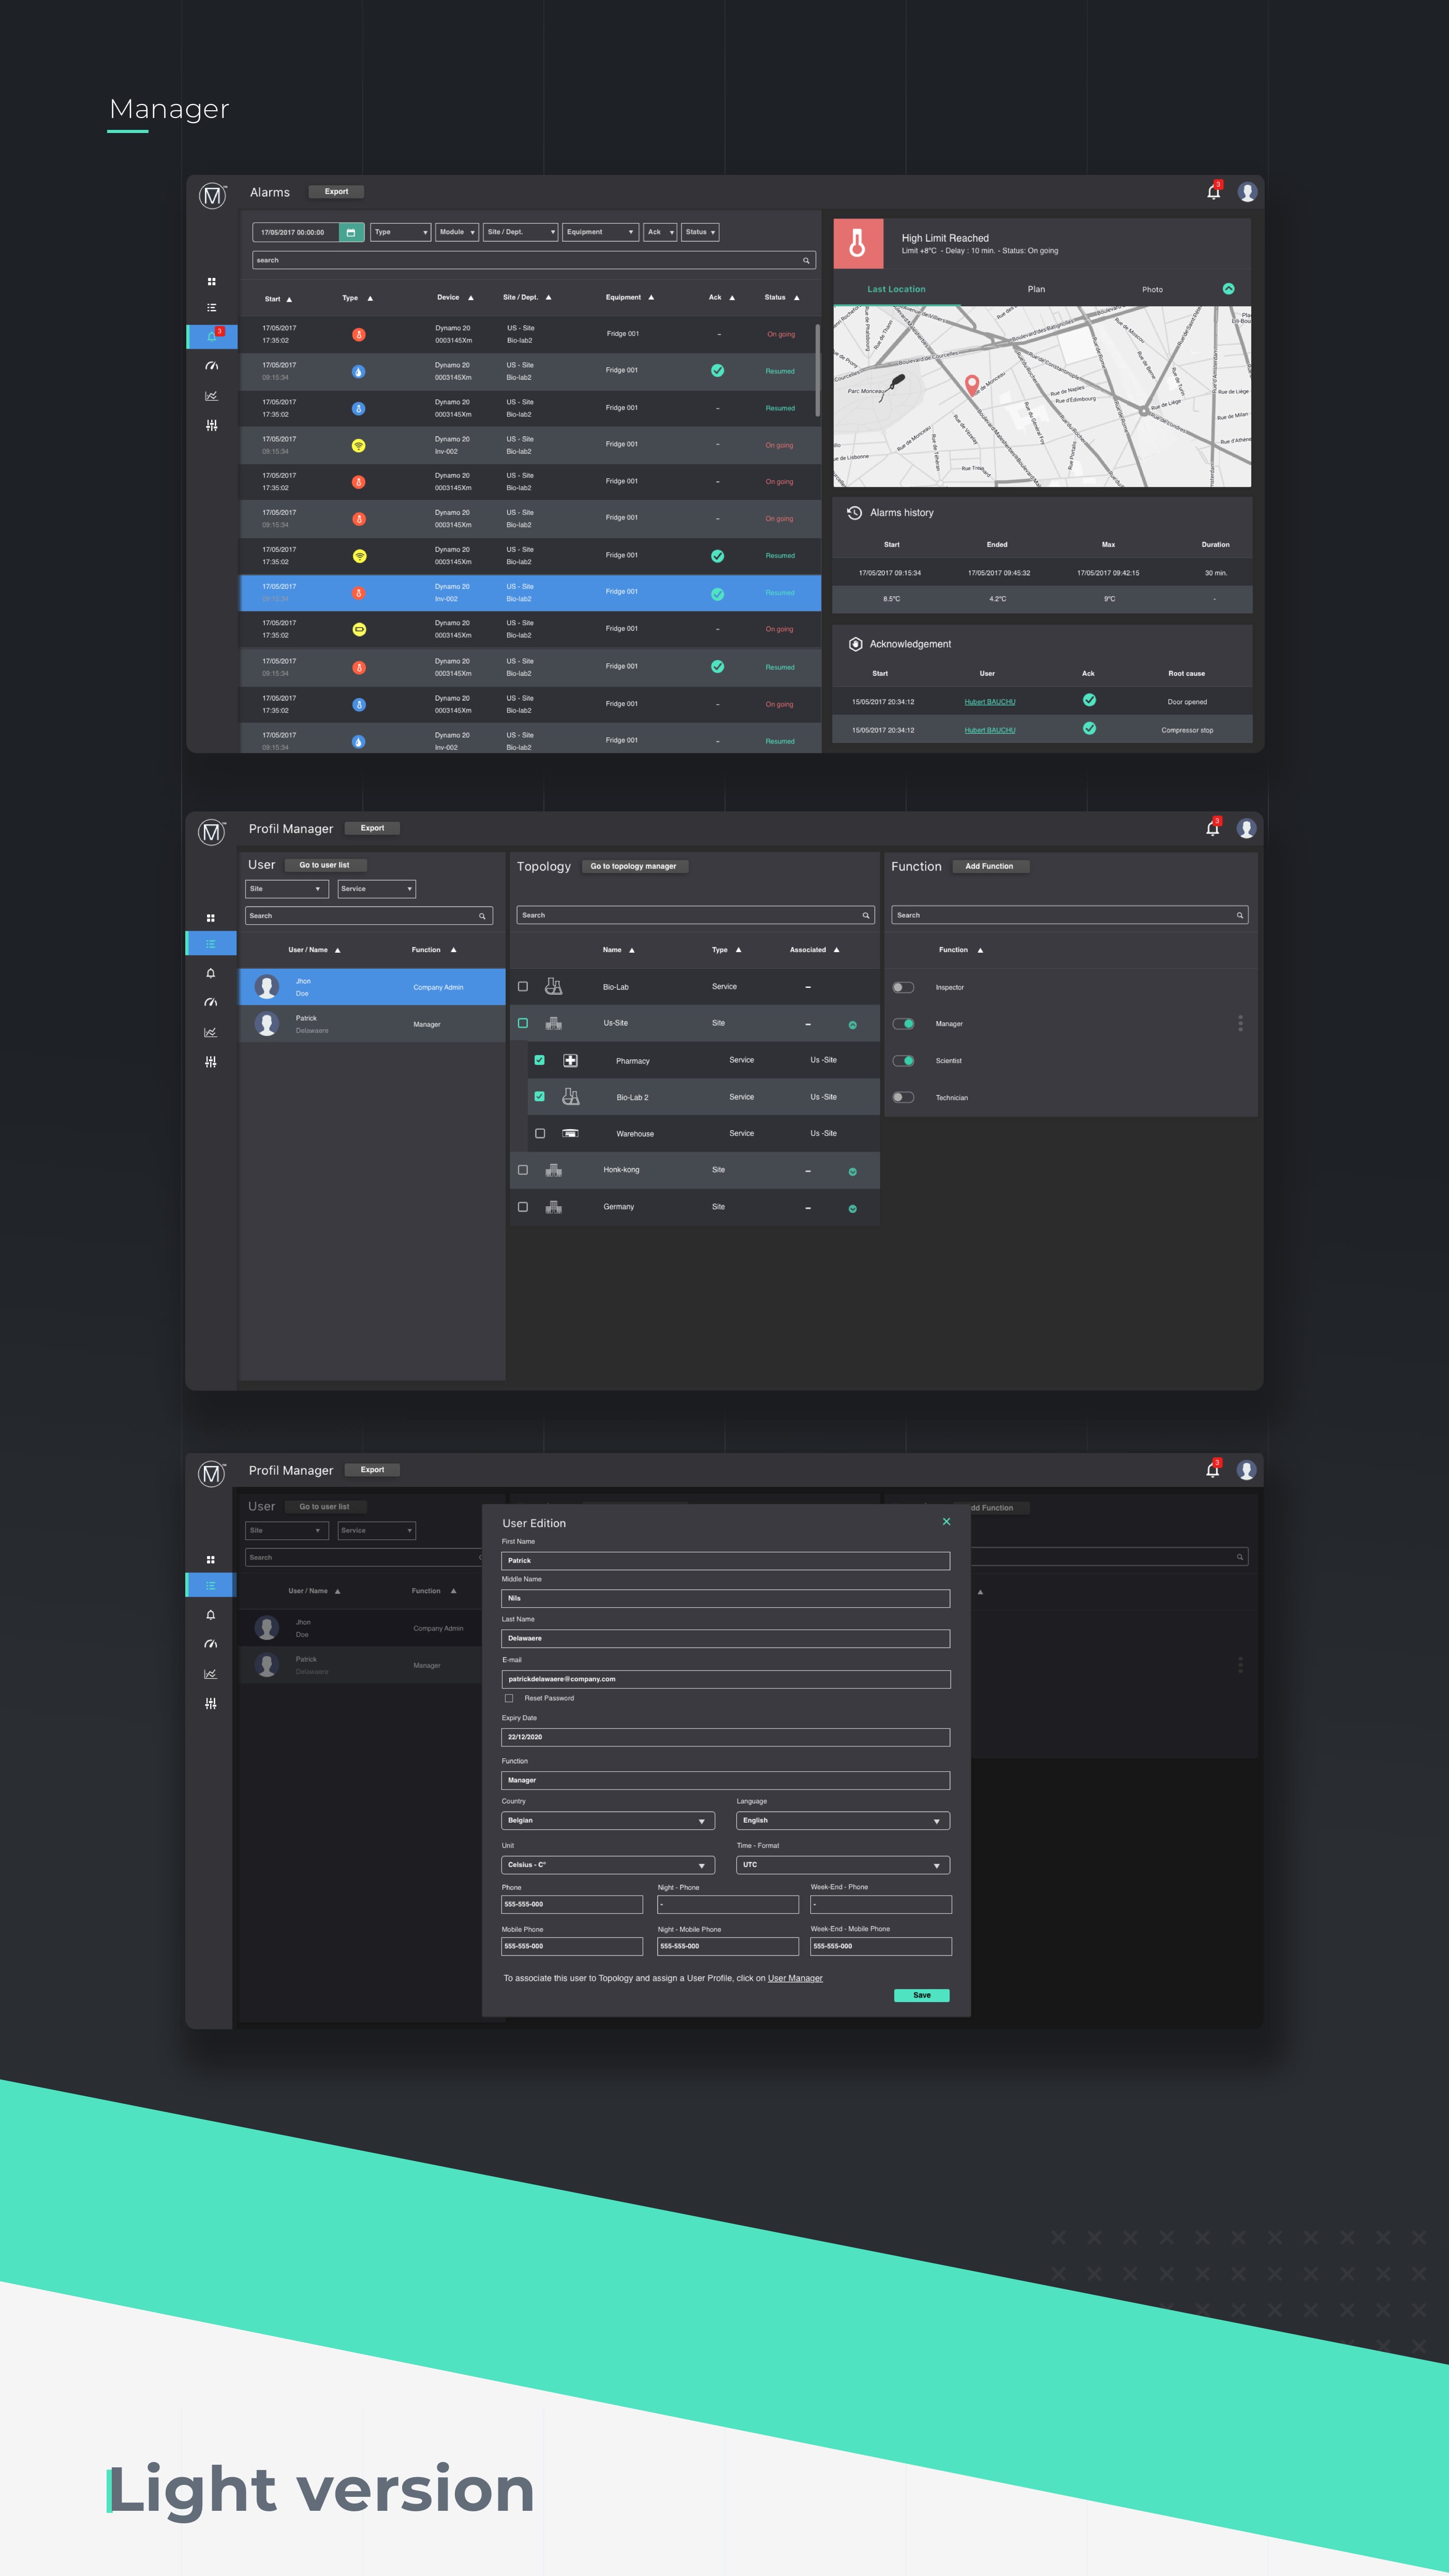Sort alarms by Device column header
The width and height of the screenshot is (1449, 2576).
(x=455, y=297)
